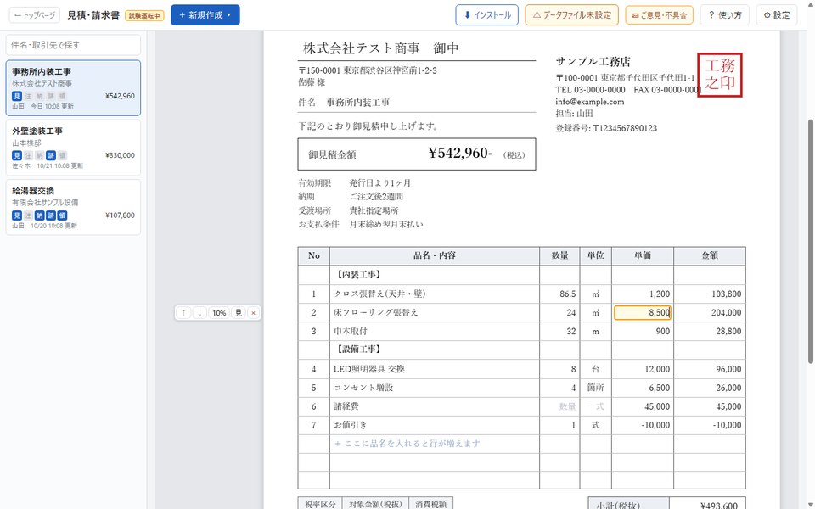The image size is (815, 509).
Task: Click the 試験運転中 status badge
Action: pos(144,15)
